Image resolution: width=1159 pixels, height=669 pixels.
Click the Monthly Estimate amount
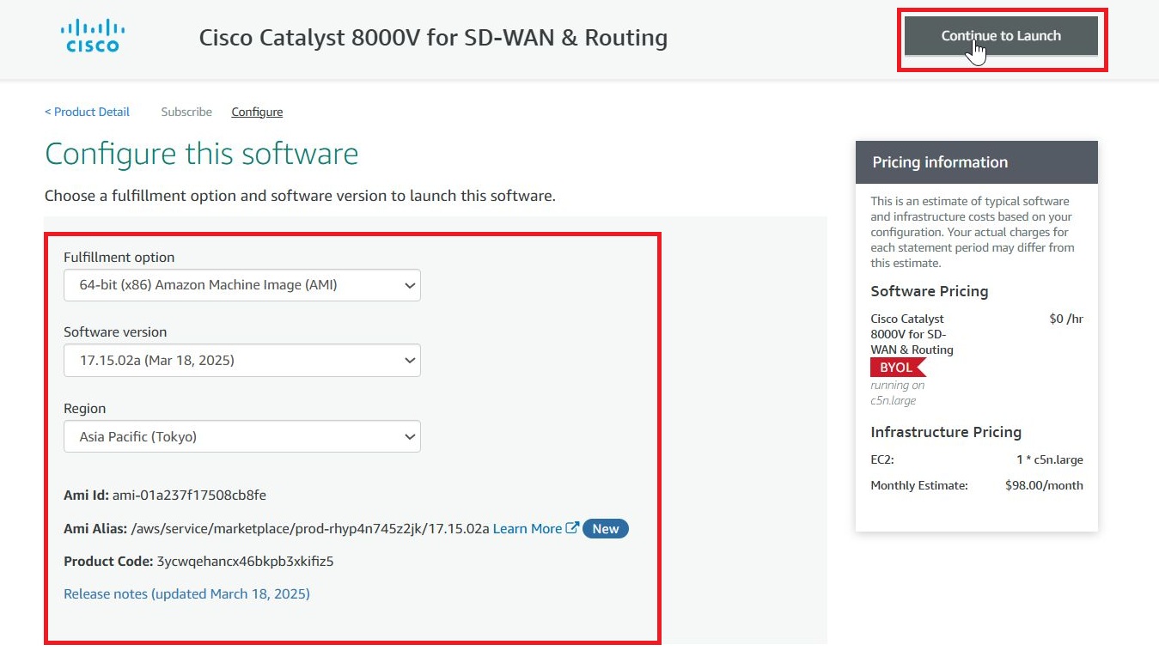pos(1044,485)
